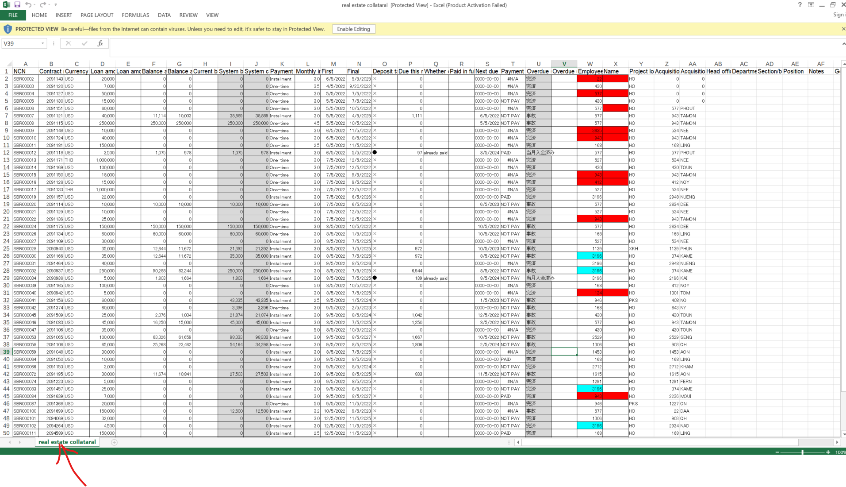Click the Enable Editing button
This screenshot has width=846, height=487.
pos(353,29)
